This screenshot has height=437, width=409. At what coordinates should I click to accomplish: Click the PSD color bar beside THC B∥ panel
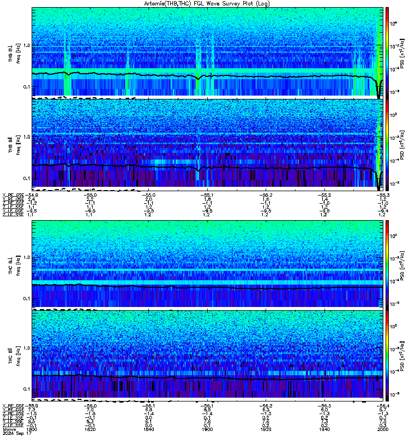387,356
